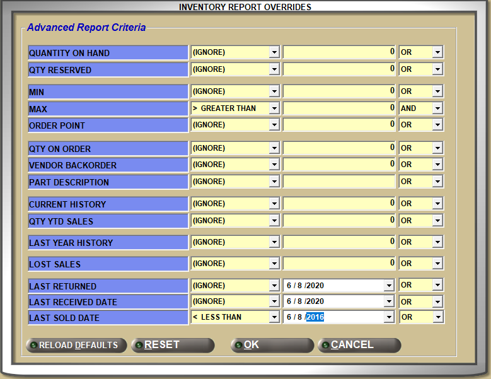Open Part Description comparison dropdown

(274, 182)
